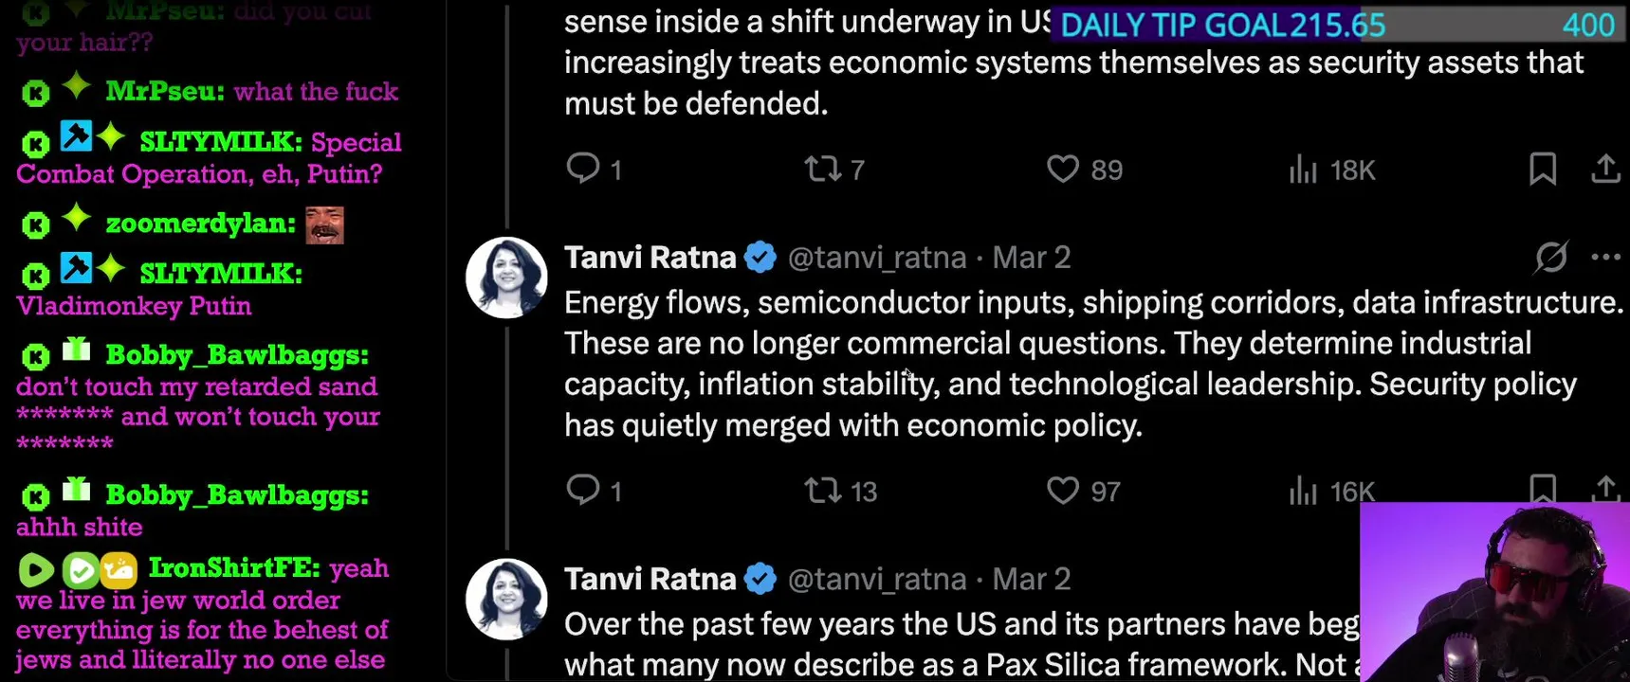
Task: Click the Daily Tip Goal progress bar
Action: (1337, 25)
